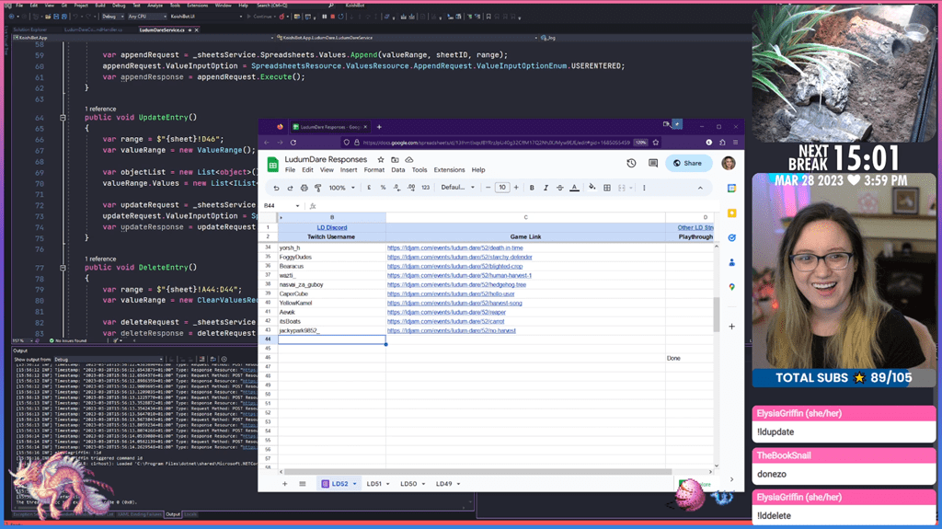Image resolution: width=942 pixels, height=529 pixels.
Task: Decrease decimal places in Sheets toolbar
Action: [396, 188]
